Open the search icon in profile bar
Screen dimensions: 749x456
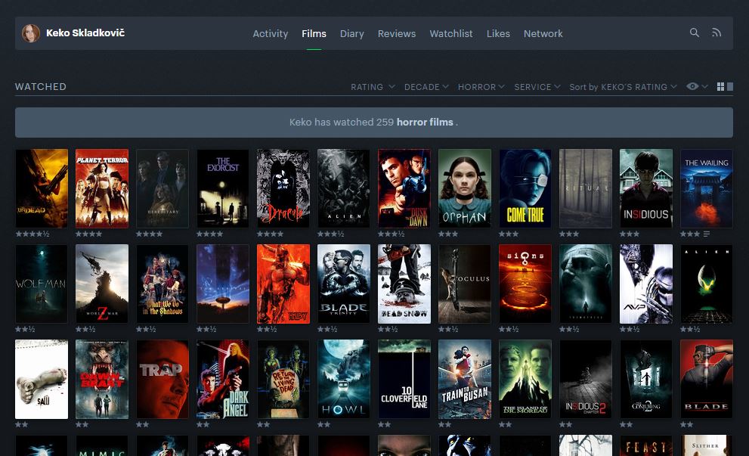[694, 33]
